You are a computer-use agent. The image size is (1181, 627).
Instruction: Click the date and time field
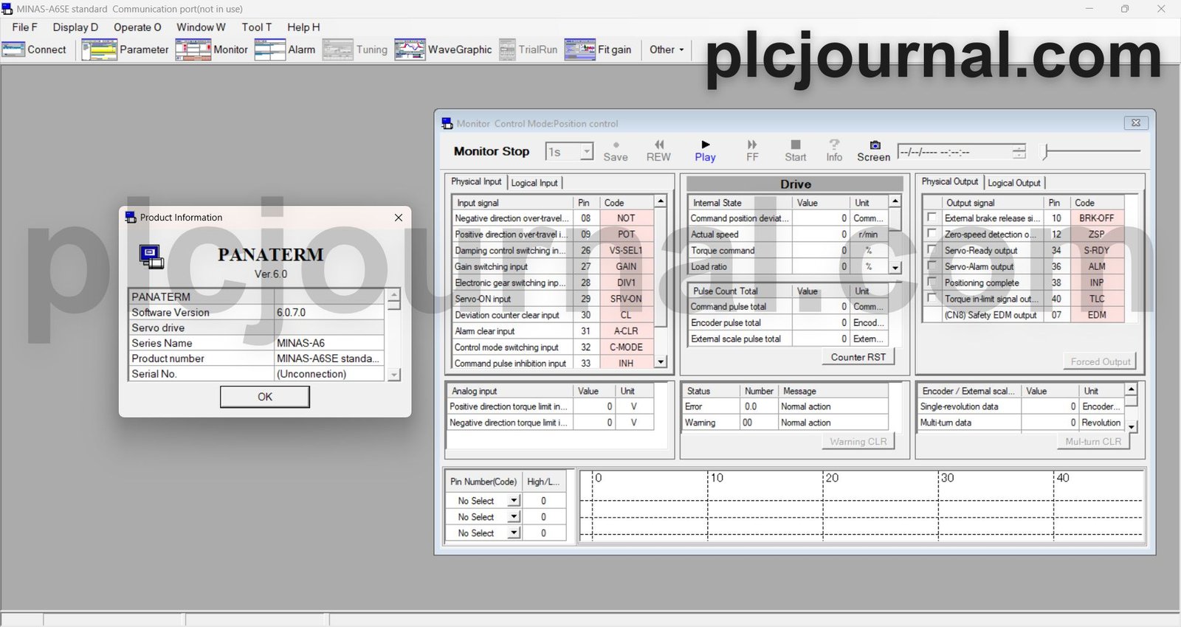tap(954, 152)
